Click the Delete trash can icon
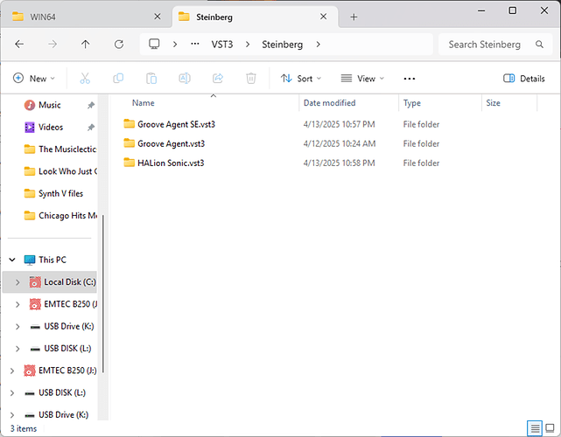 pyautogui.click(x=251, y=79)
